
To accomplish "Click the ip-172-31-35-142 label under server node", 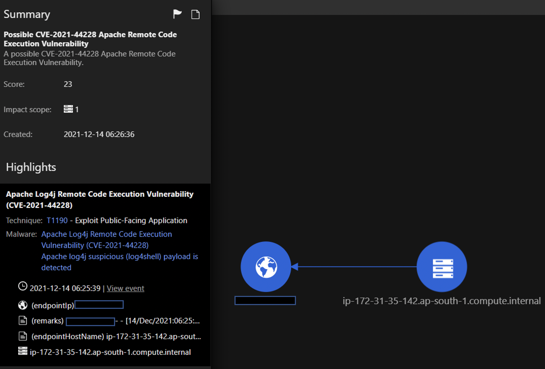I will pos(441,301).
